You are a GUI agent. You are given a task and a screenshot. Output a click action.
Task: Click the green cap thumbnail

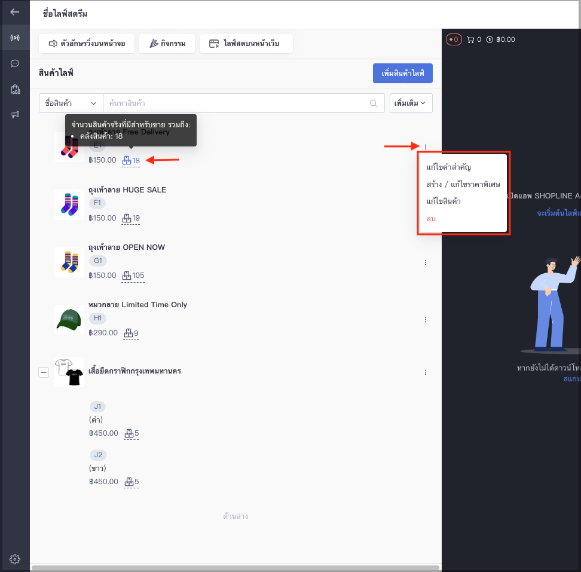(x=69, y=320)
